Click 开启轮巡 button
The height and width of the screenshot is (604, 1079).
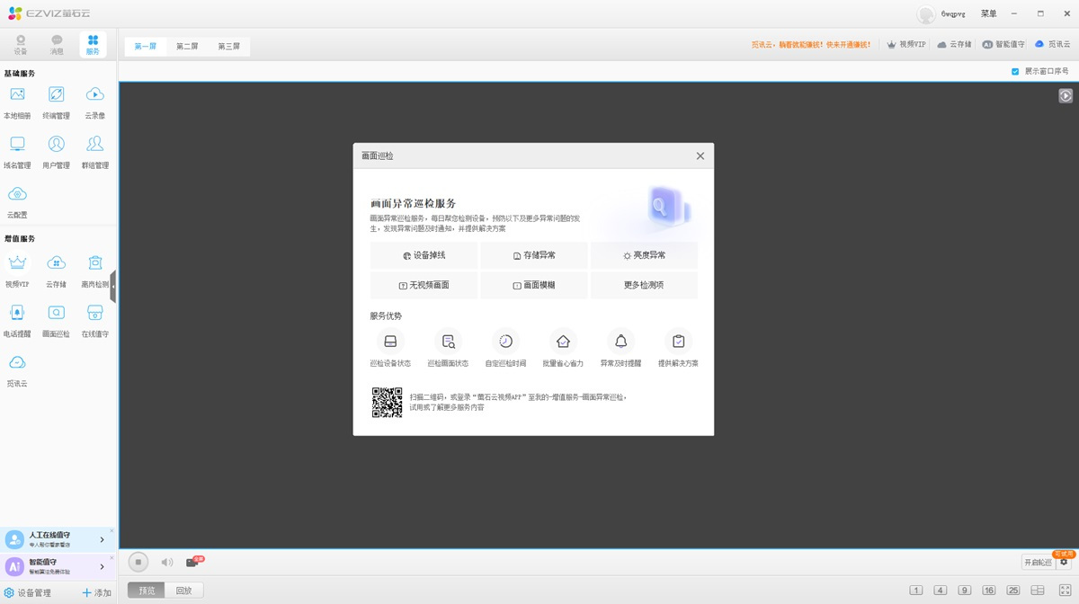click(x=1037, y=563)
